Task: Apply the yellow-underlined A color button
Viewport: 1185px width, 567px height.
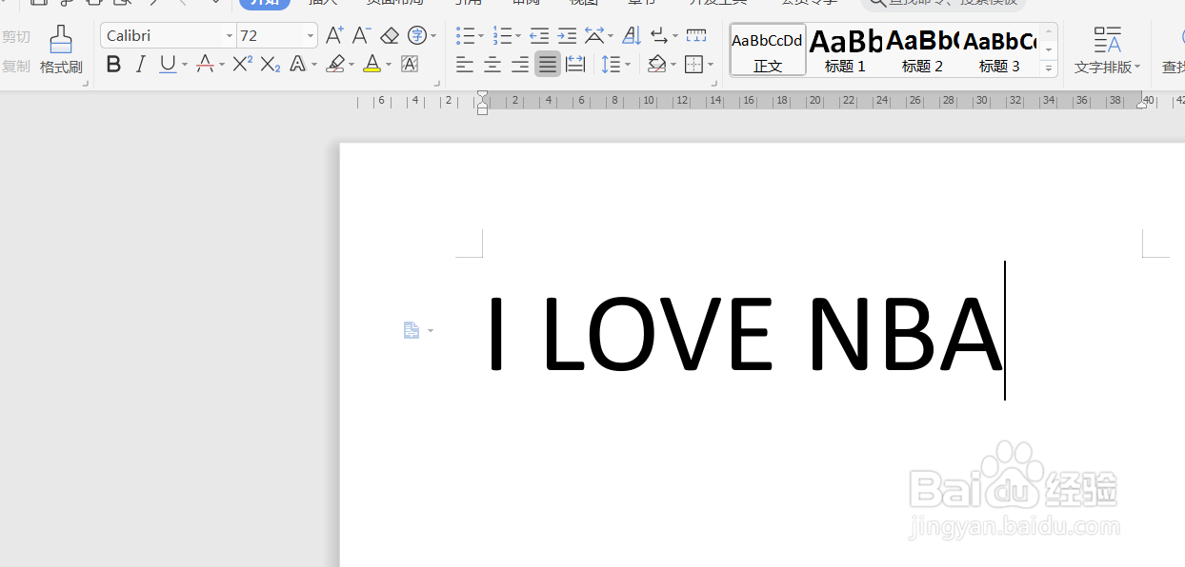Action: click(x=372, y=65)
